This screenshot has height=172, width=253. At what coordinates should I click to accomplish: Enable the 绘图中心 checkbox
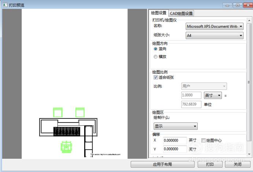[204, 140]
